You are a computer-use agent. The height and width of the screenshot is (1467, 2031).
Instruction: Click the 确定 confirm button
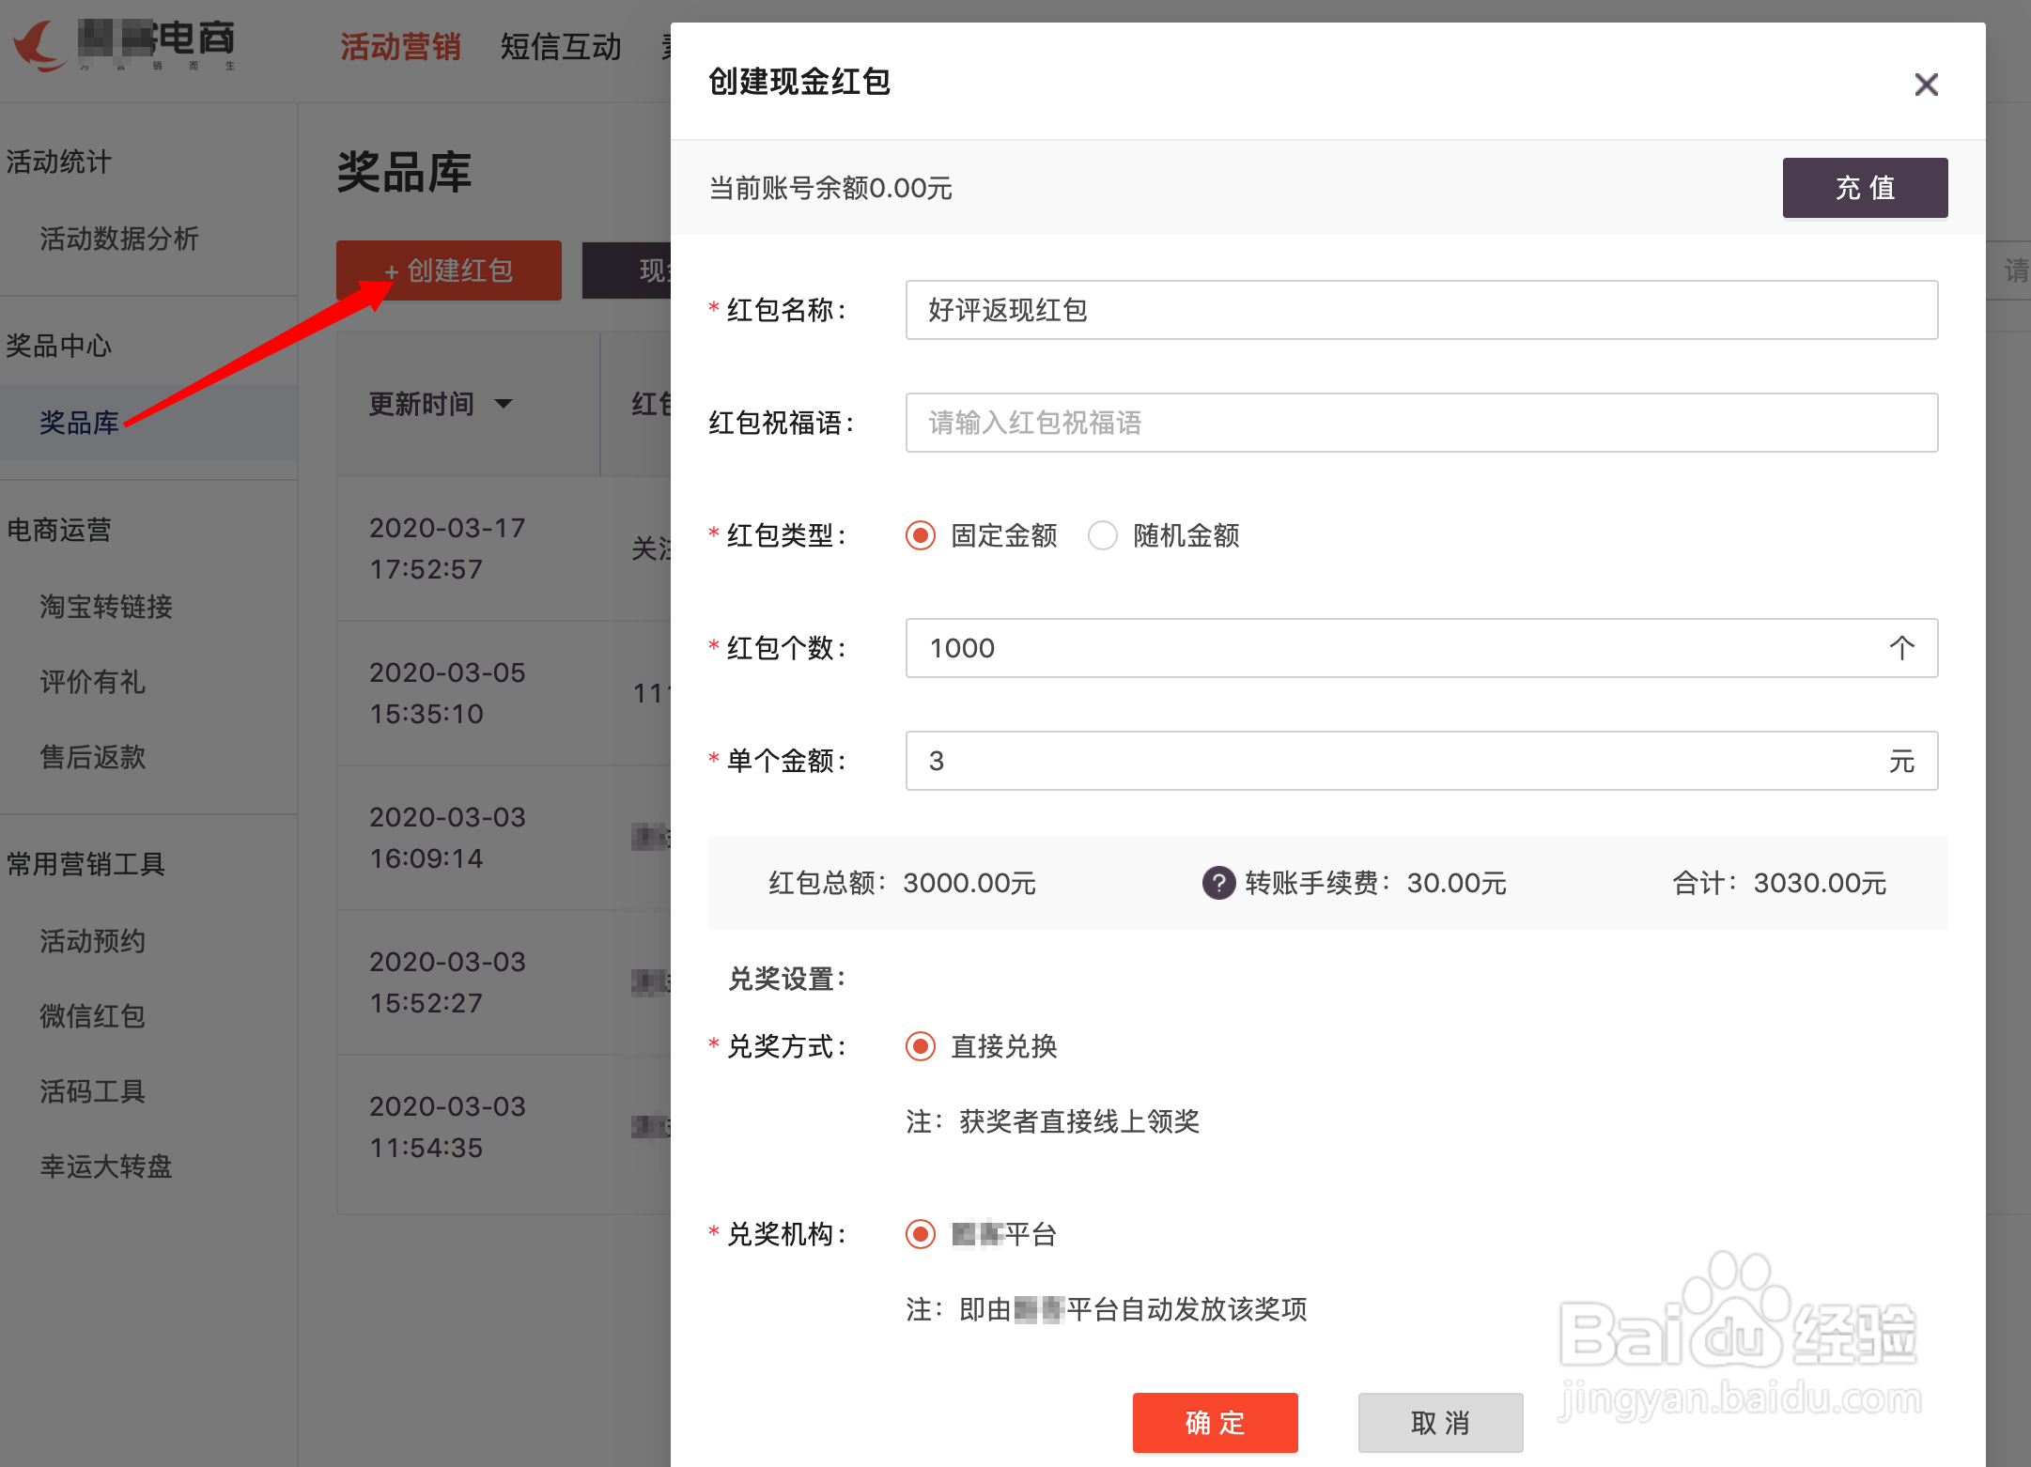coord(1214,1423)
